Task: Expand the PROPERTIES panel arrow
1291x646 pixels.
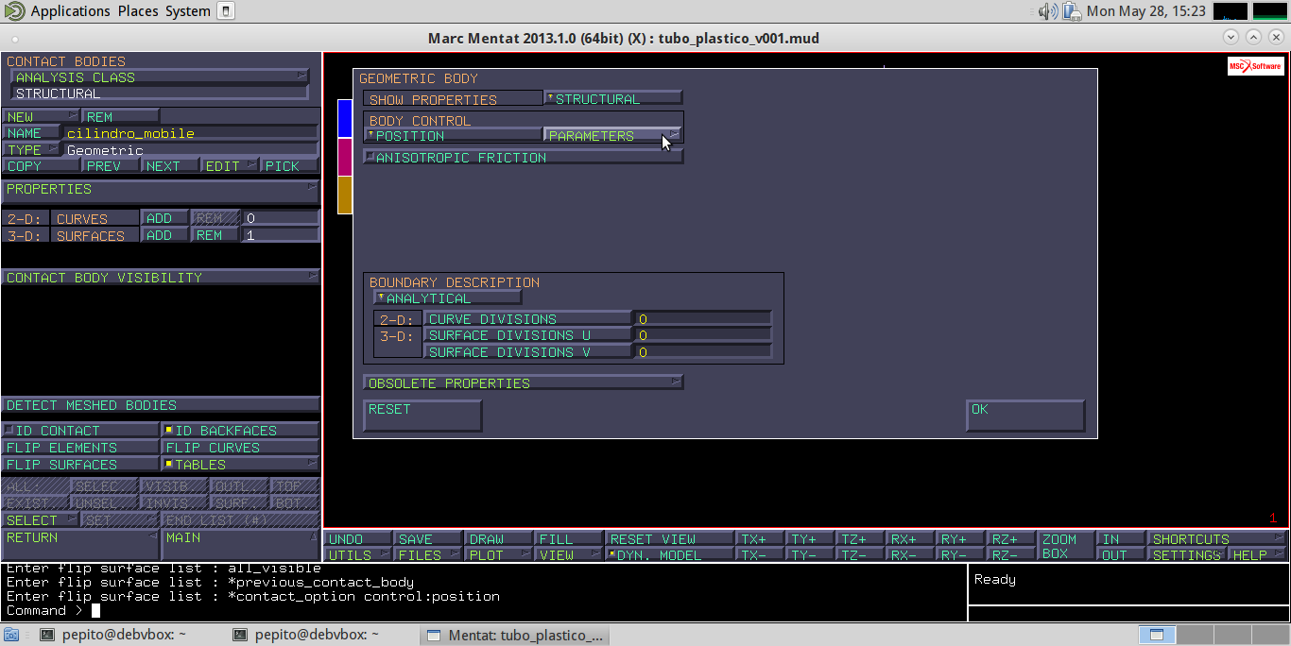Action: (312, 189)
